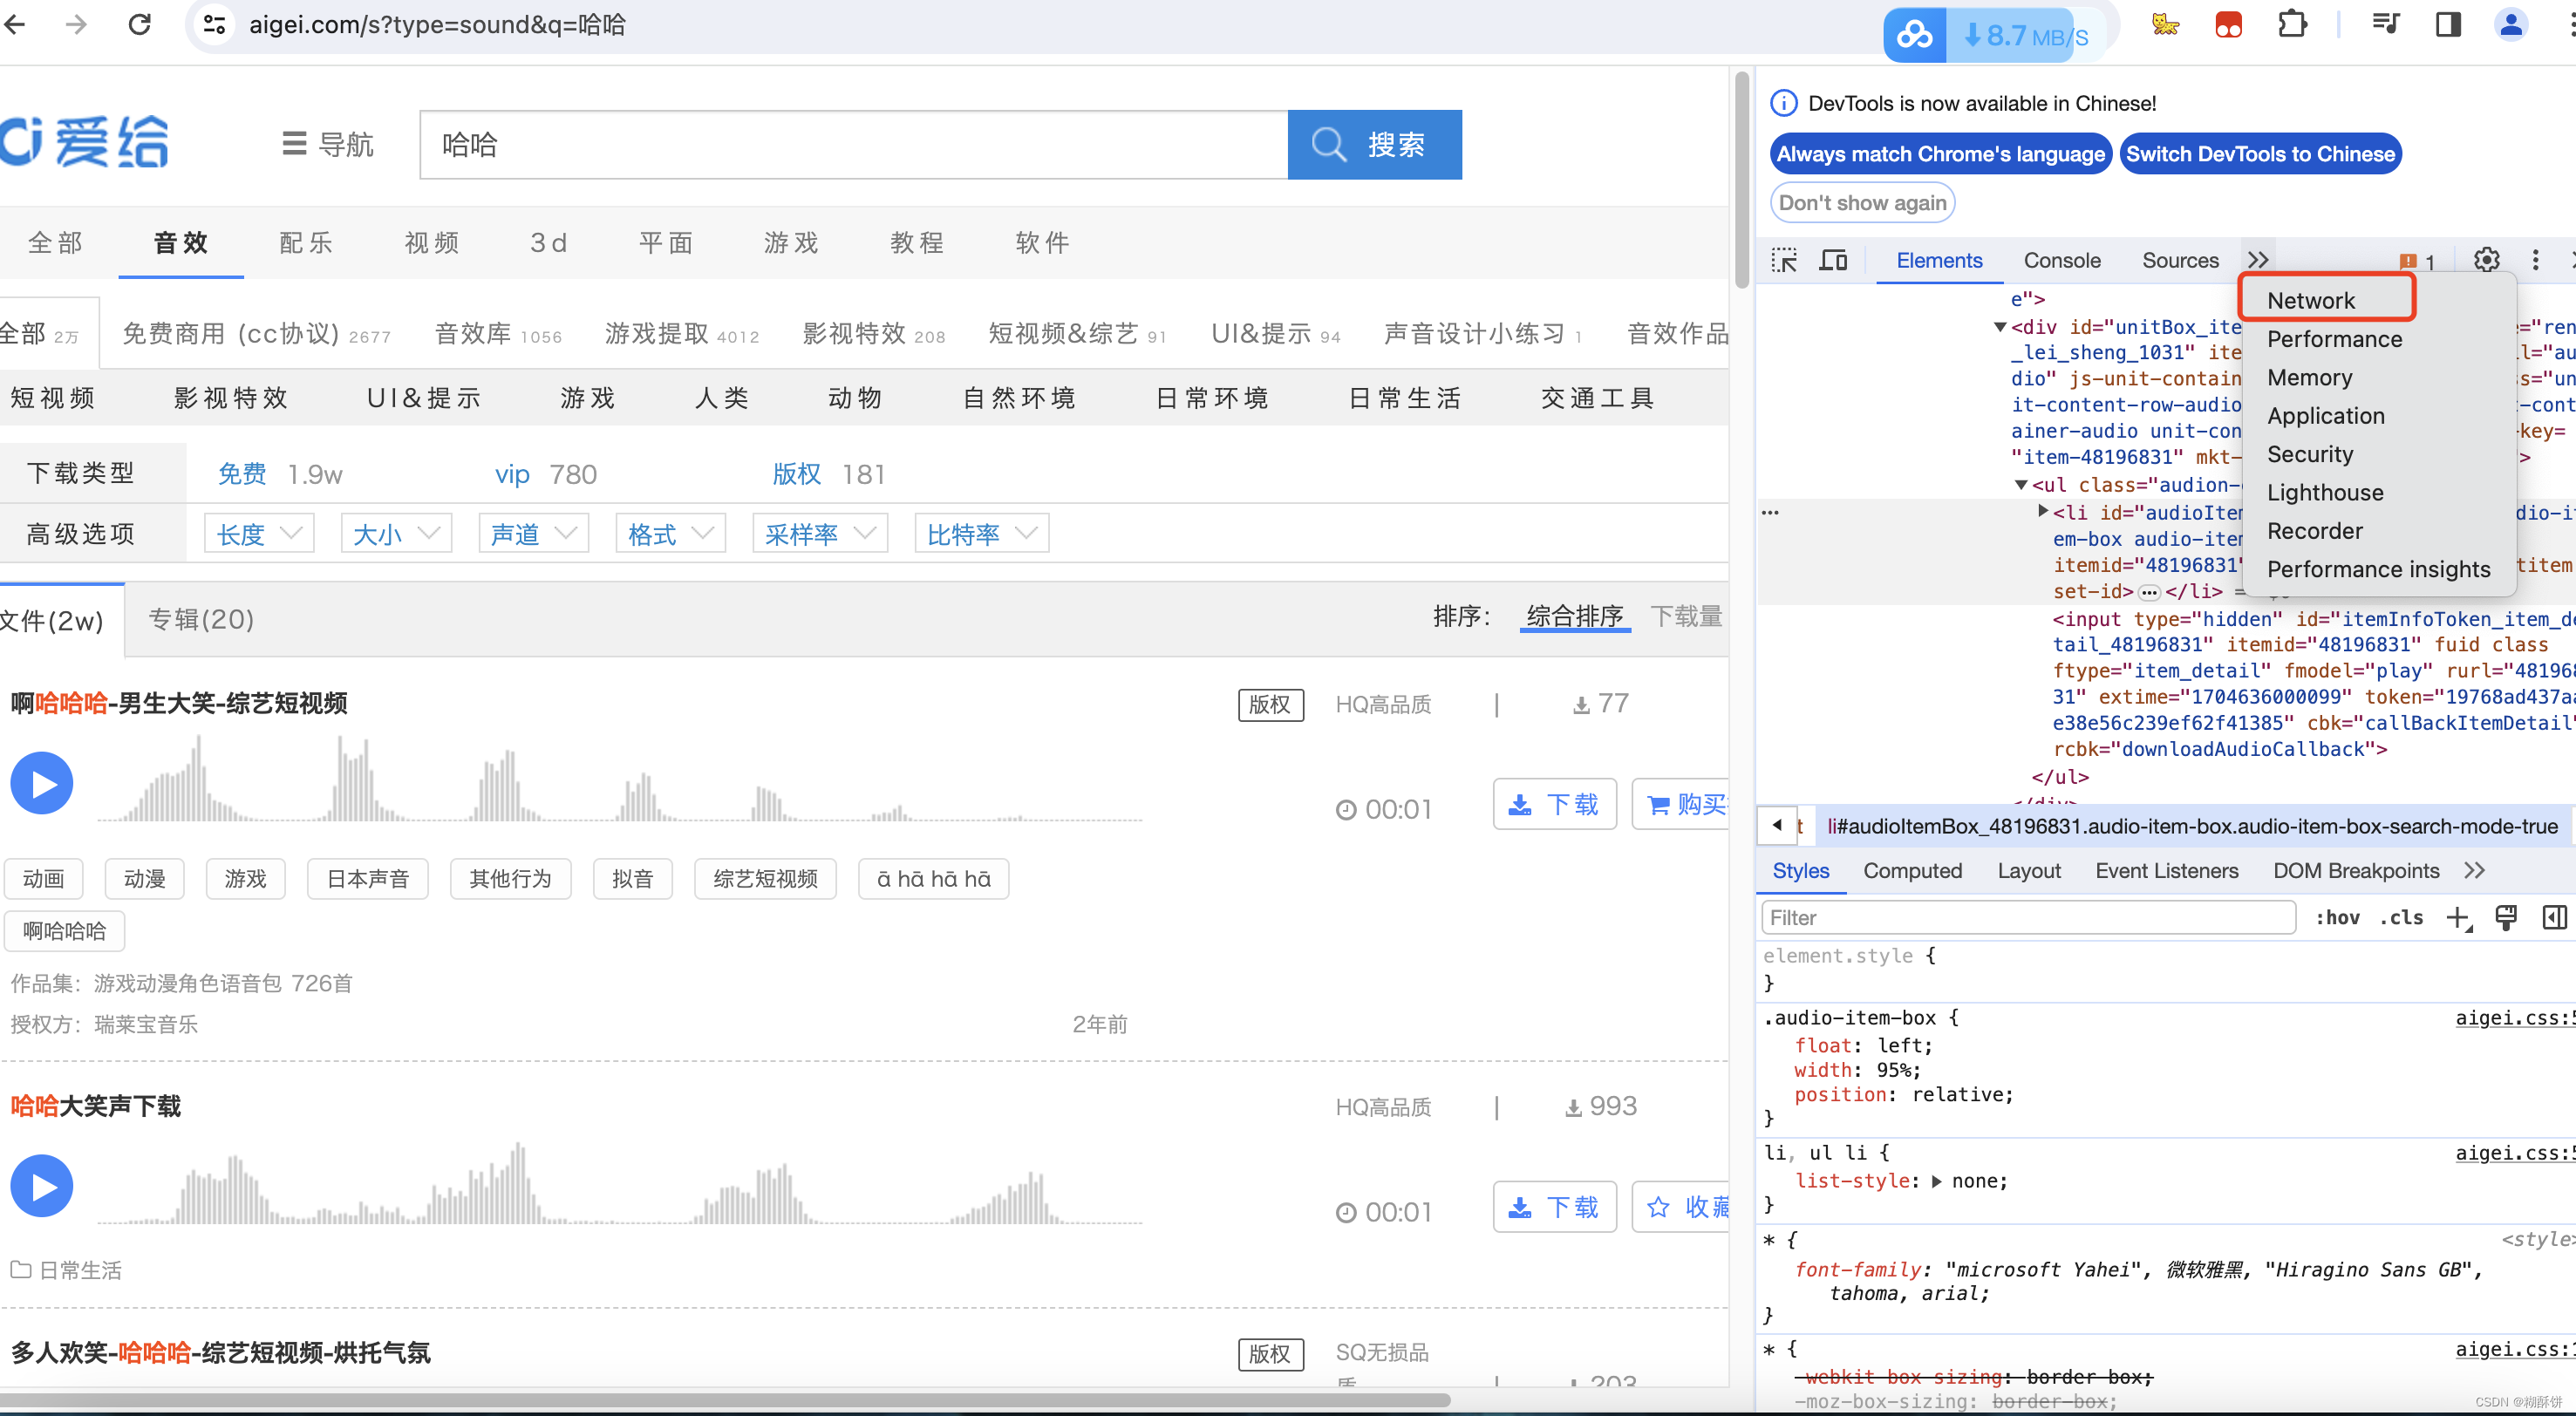
Task: Click the new style rule plus icon
Action: coord(2458,918)
